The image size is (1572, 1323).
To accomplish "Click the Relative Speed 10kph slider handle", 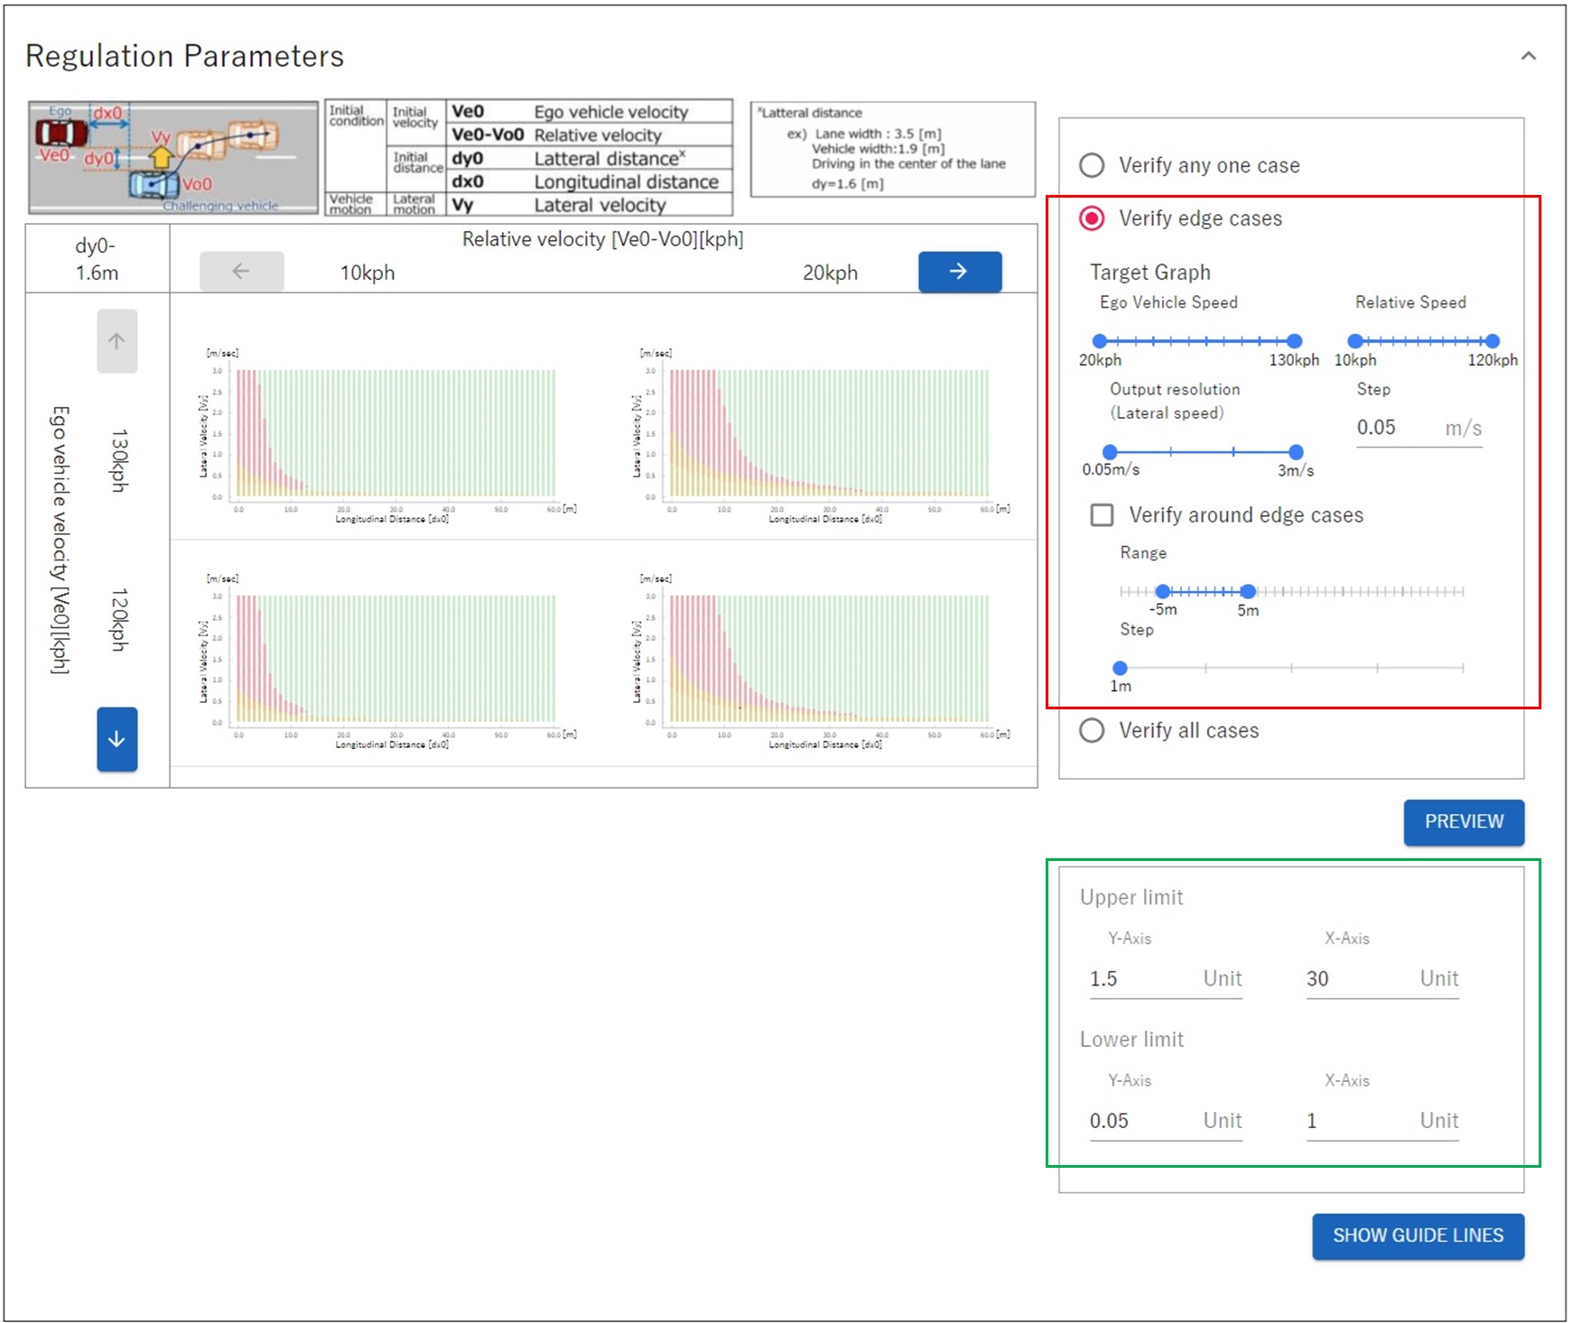I will tap(1354, 341).
